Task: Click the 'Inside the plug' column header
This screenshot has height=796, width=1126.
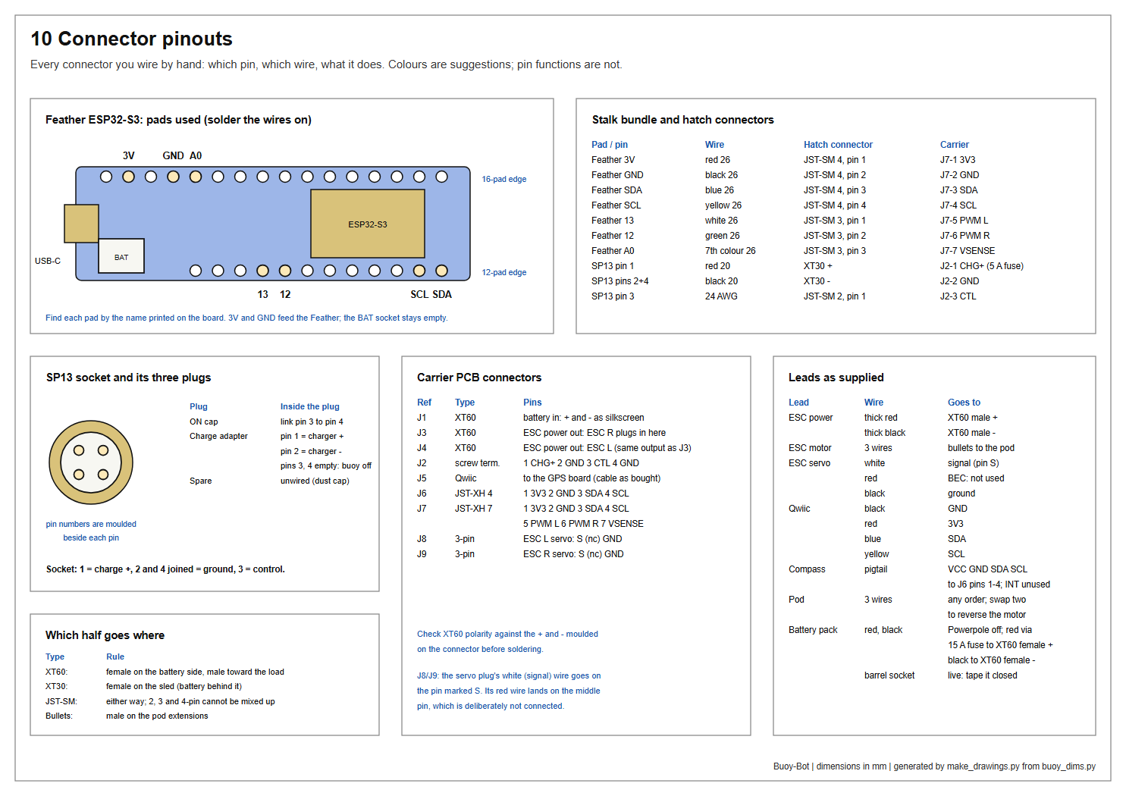Action: (310, 406)
